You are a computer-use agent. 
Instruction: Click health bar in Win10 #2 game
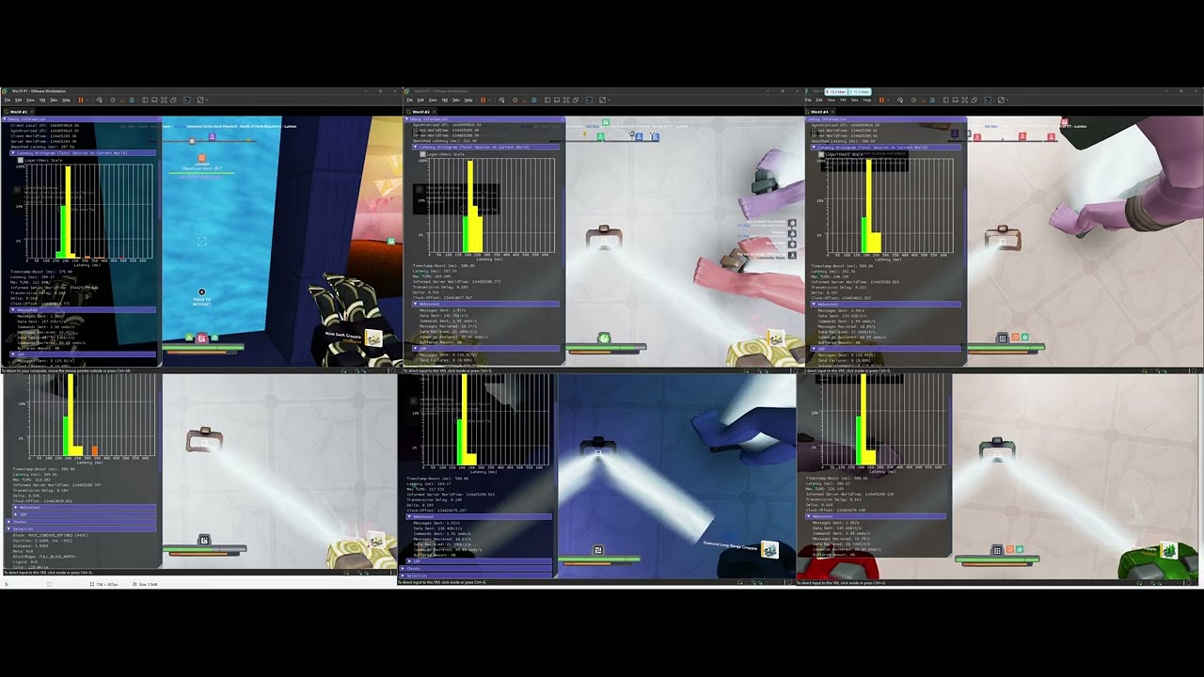pos(606,347)
